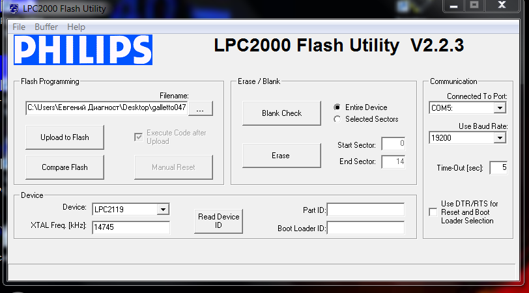529x293 pixels.
Task: Enable Use DTR/RTS for Reset checkbox
Action: (433, 212)
